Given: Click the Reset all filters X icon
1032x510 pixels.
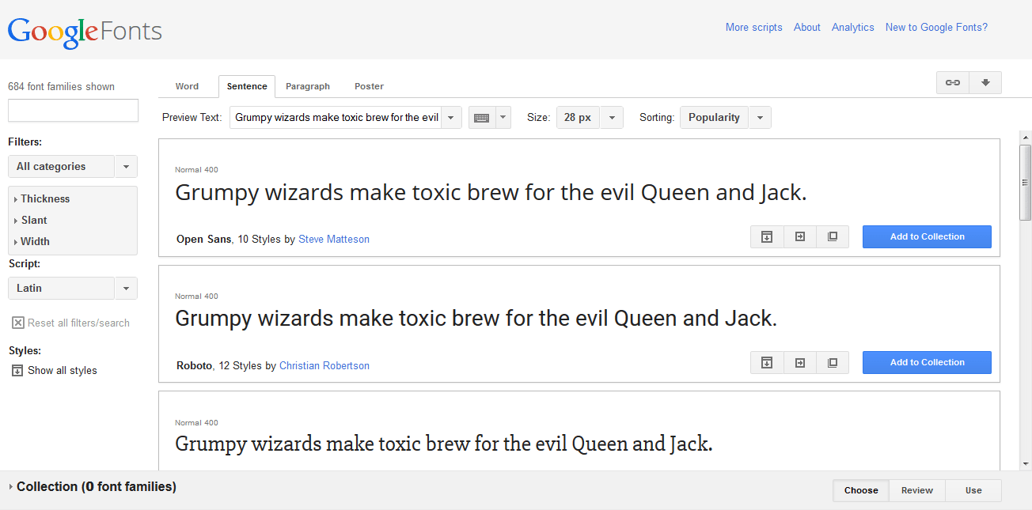Looking at the screenshot, I should pos(17,323).
